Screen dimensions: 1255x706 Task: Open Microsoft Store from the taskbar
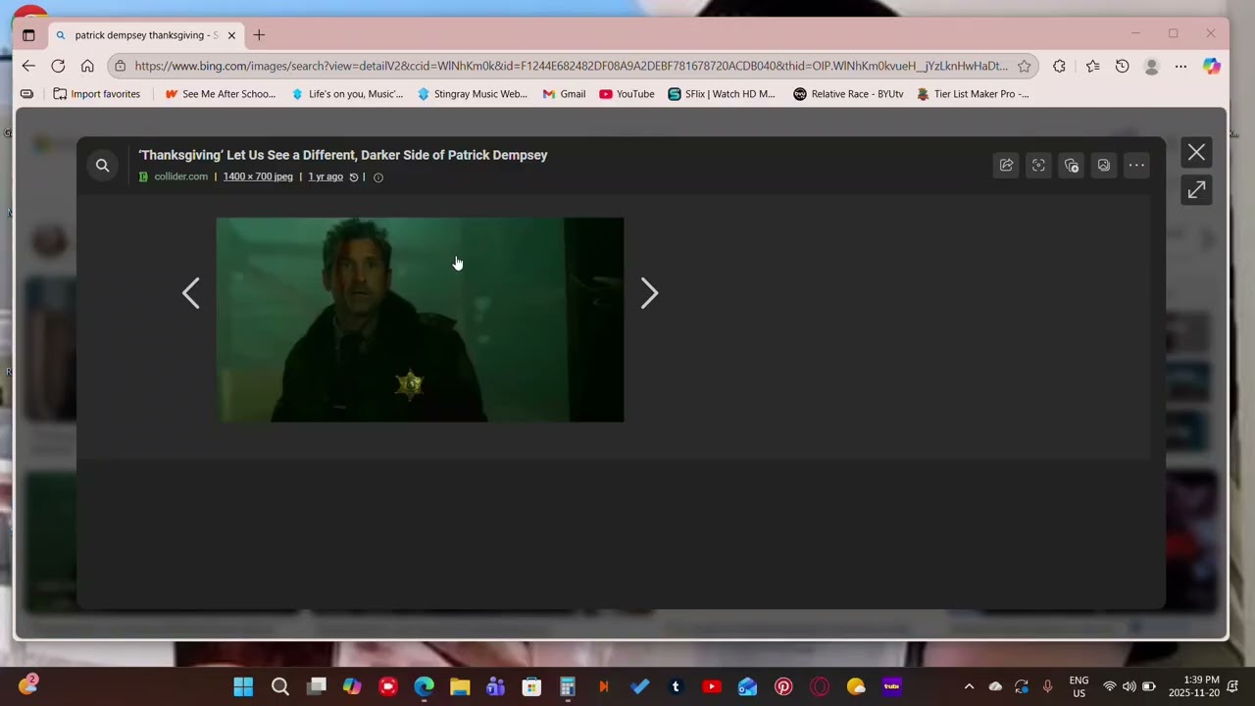click(531, 686)
